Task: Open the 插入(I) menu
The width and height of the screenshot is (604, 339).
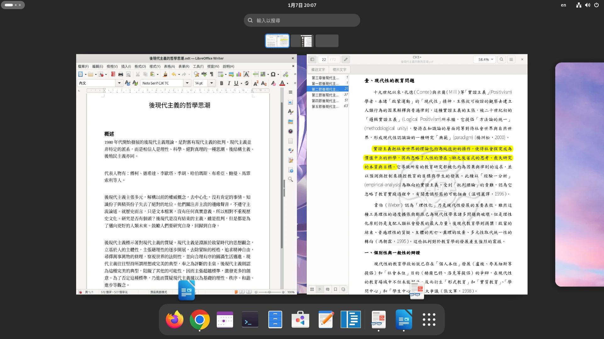Action: (x=126, y=67)
